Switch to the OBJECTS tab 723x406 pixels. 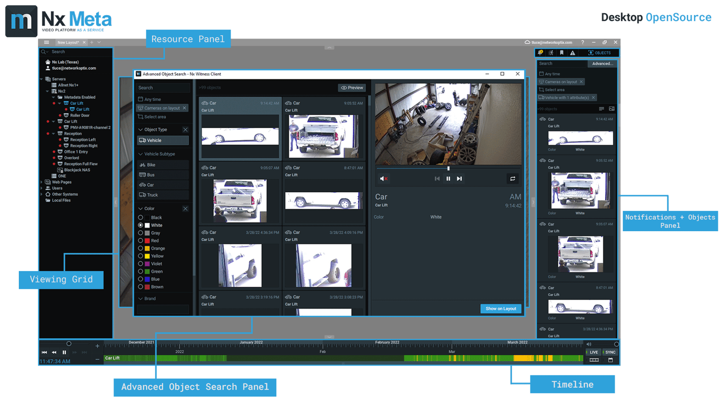pos(599,53)
